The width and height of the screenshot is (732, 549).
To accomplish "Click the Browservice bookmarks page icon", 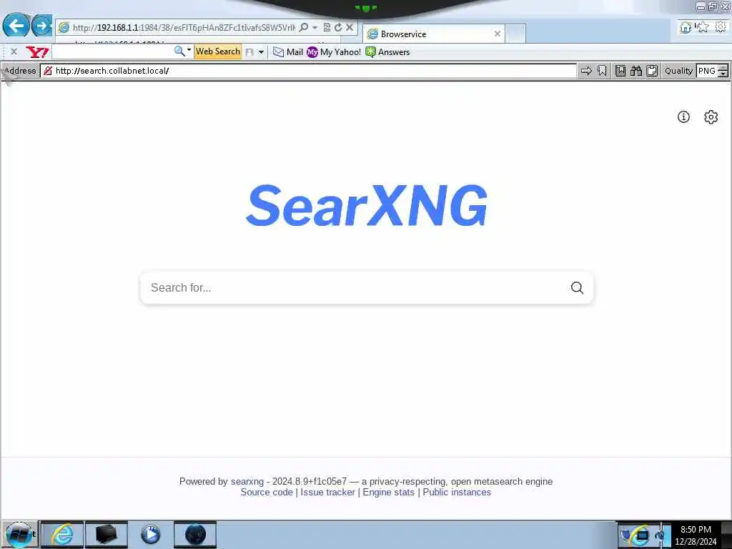I will click(620, 71).
